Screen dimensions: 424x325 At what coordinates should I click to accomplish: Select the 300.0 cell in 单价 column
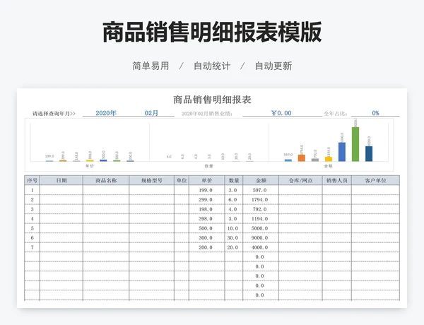pos(206,238)
